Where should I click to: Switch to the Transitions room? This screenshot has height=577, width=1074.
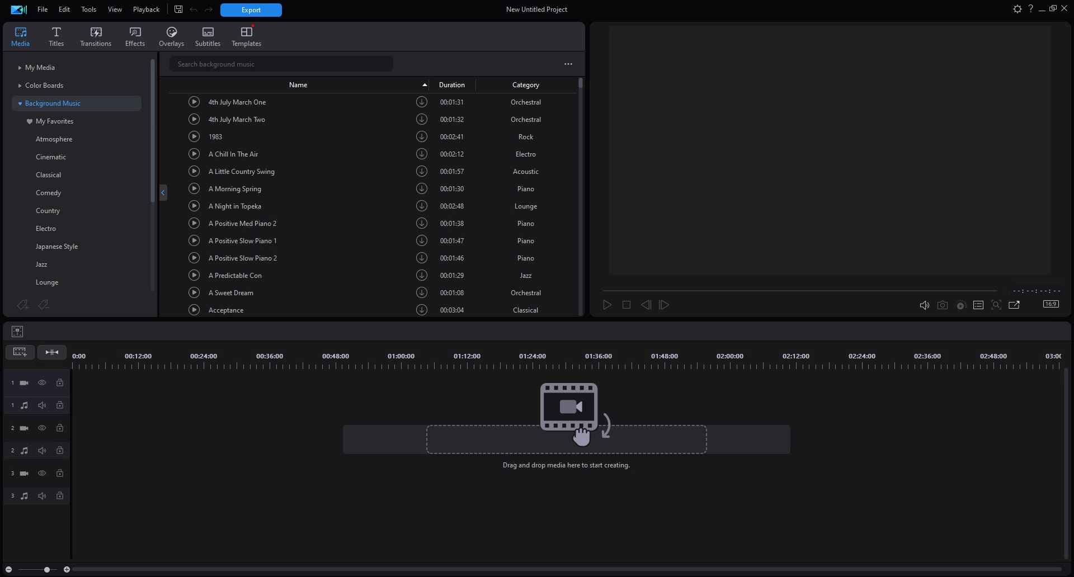pyautogui.click(x=96, y=36)
